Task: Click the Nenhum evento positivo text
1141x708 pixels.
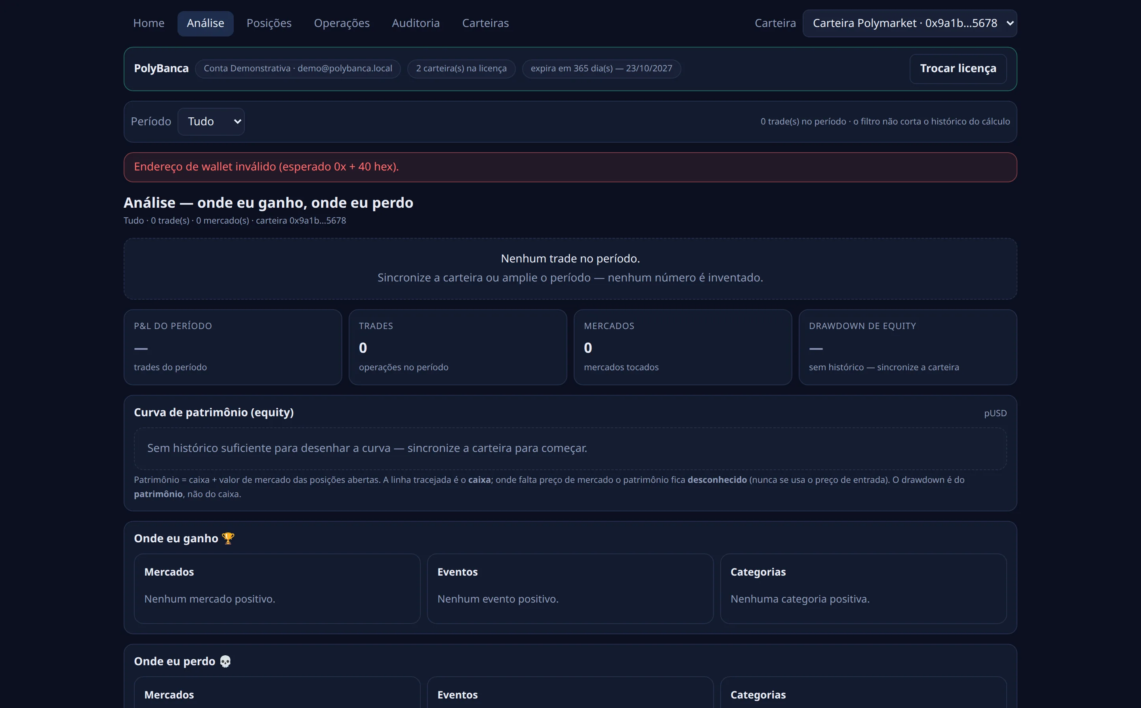Action: (498, 599)
